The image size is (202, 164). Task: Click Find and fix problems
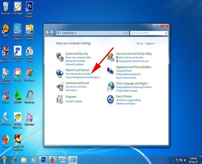click(75, 65)
